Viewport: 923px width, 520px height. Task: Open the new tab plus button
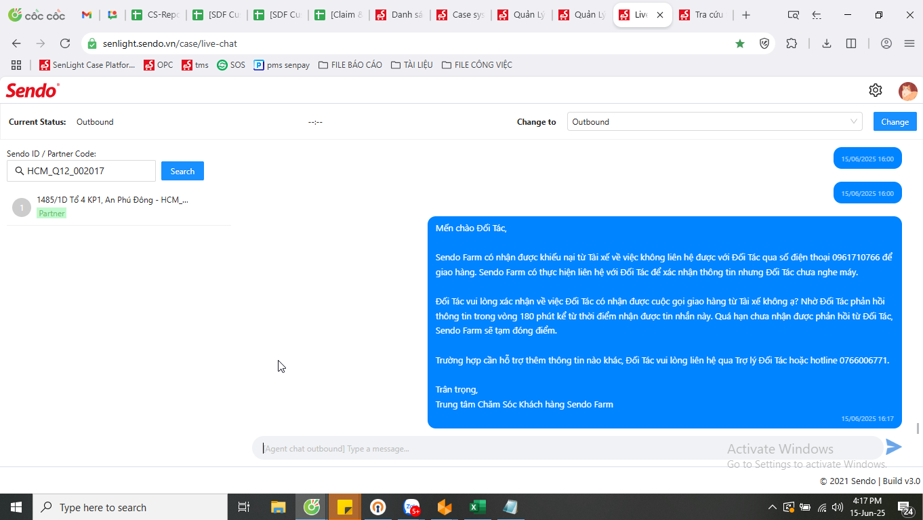point(746,15)
